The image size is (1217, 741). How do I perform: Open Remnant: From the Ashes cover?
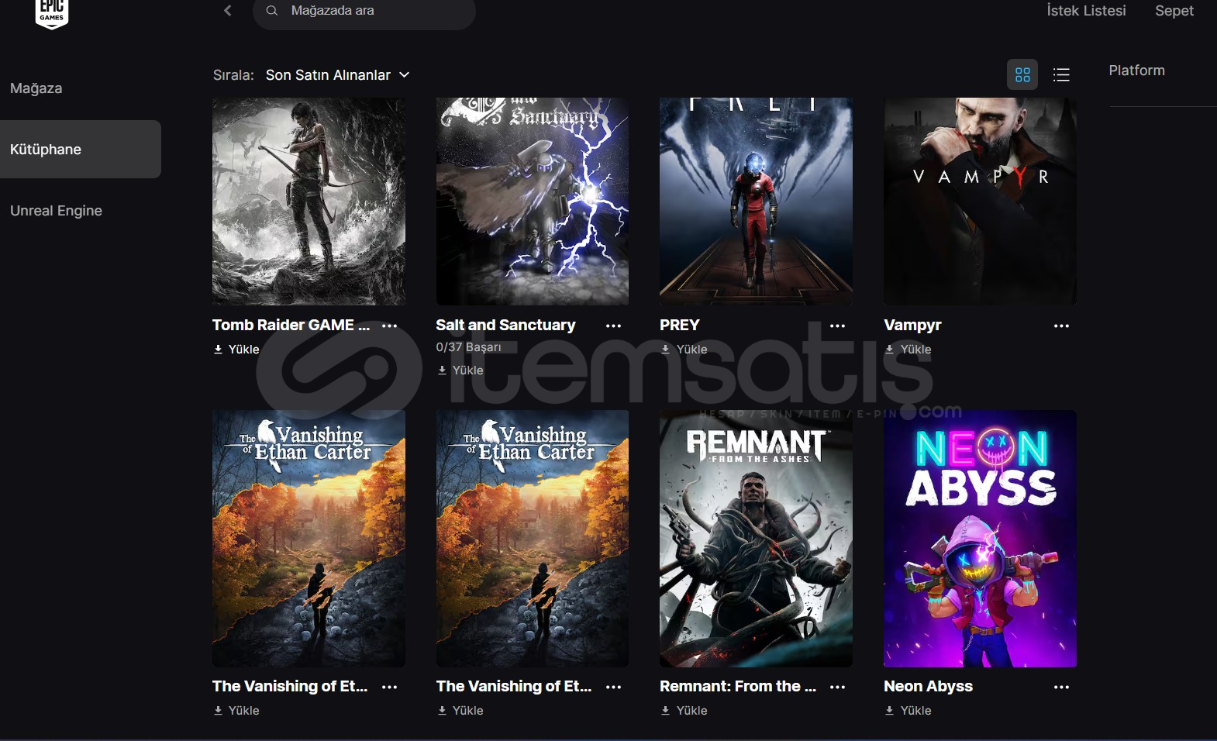(x=756, y=539)
